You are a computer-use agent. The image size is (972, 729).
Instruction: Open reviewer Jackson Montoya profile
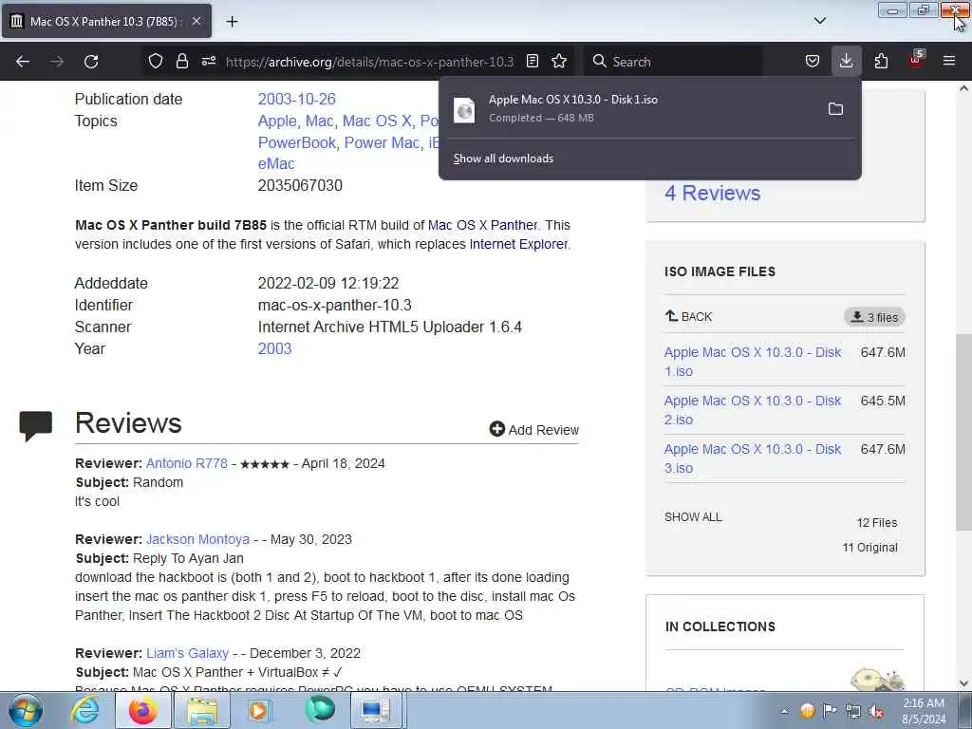[197, 539]
